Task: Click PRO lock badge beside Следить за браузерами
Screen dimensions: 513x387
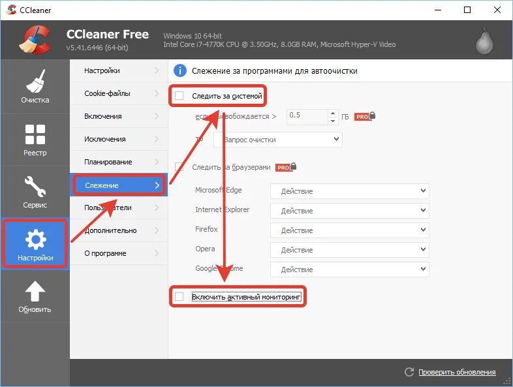Action: (x=286, y=167)
